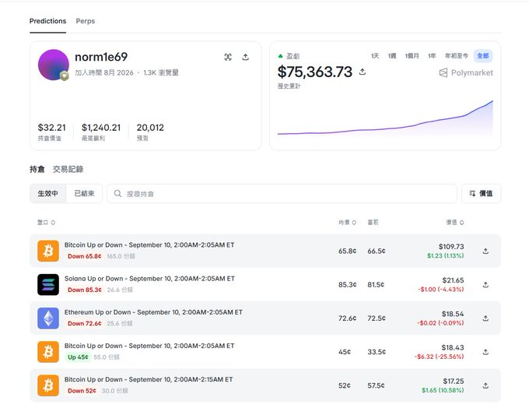Select the 持倉 positions tab
Viewport: 529px width, 408px height.
coord(37,169)
